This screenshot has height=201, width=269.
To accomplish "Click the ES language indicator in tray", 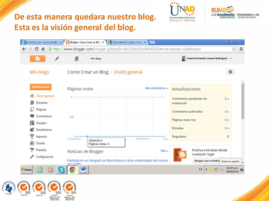I will coord(201,169).
